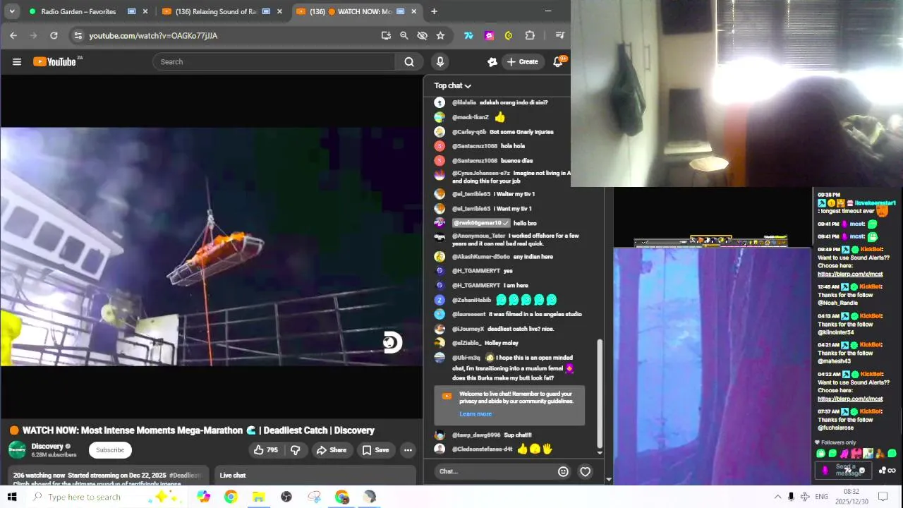Open YouTube notifications bell
This screenshot has height=508, width=903.
click(558, 61)
